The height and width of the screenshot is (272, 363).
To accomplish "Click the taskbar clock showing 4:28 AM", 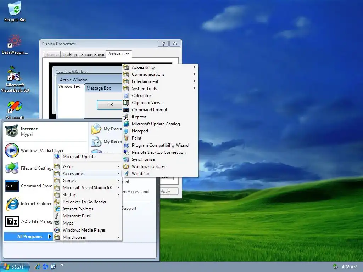I will coord(349,267).
